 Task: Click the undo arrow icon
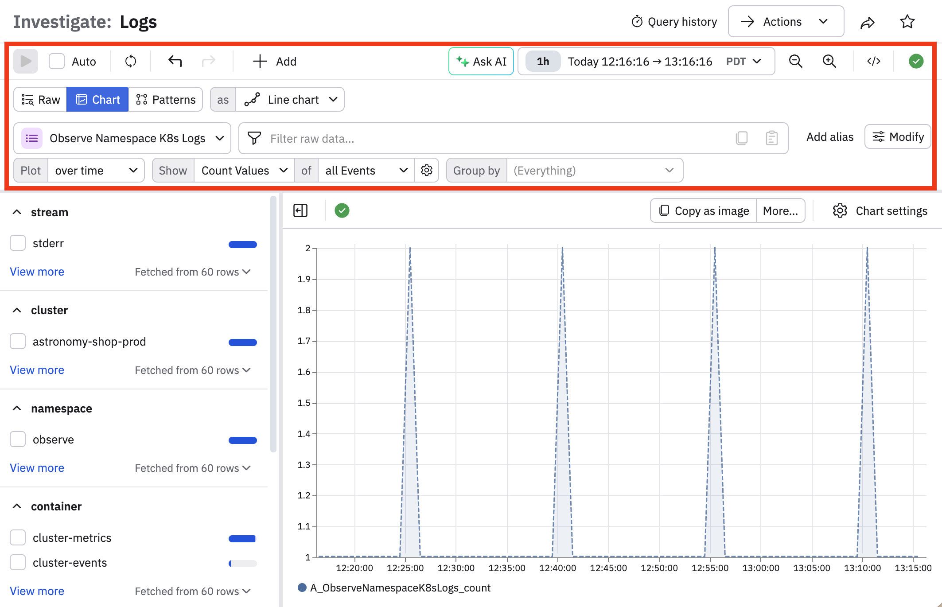(175, 61)
